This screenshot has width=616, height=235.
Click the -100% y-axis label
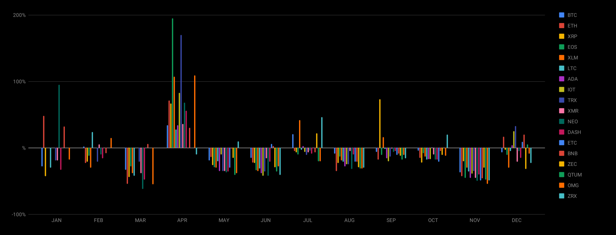point(19,215)
